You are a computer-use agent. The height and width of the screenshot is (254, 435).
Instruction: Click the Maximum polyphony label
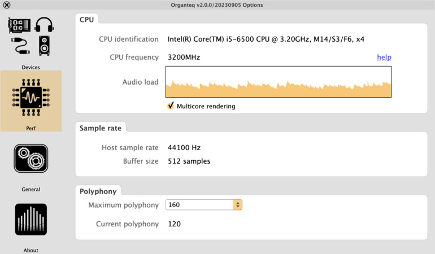pos(124,205)
